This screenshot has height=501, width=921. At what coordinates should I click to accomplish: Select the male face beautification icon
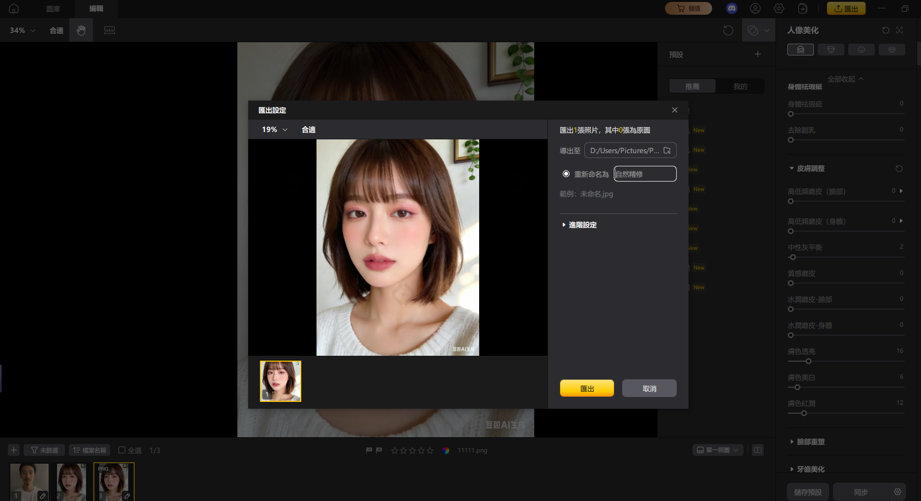[831, 49]
